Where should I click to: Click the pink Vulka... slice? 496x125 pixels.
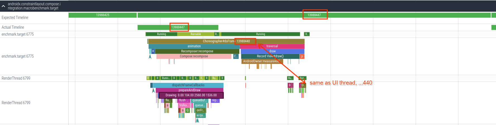(184, 105)
